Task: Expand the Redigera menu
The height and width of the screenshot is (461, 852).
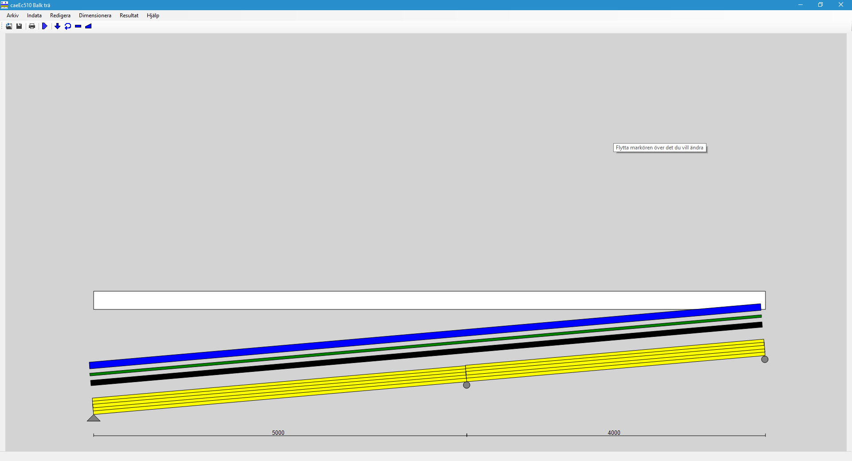Action: 60,16
